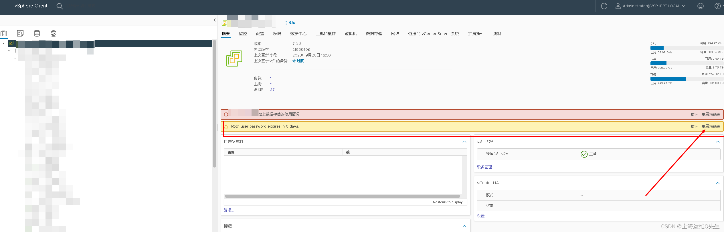This screenshot has height=232, width=724.
Task: Click the search magnifier icon
Action: point(60,6)
